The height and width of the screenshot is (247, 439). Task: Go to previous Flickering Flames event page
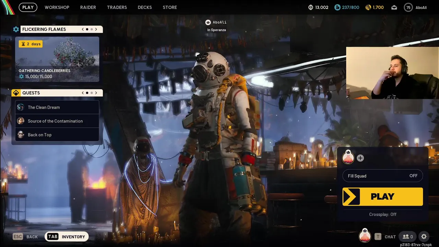point(83,29)
